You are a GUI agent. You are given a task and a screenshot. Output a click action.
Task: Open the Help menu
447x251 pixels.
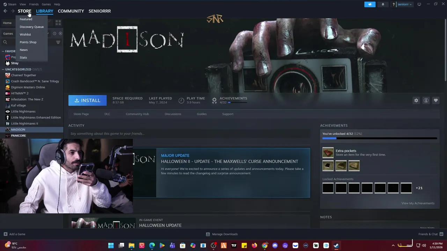tap(57, 4)
